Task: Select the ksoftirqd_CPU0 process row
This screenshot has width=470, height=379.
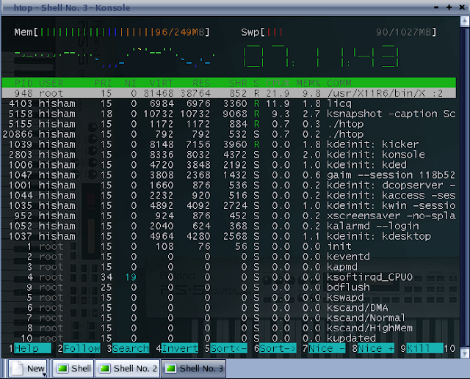Action: [x=229, y=277]
